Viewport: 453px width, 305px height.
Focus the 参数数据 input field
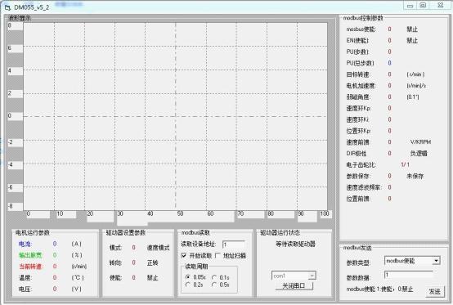[409, 275]
